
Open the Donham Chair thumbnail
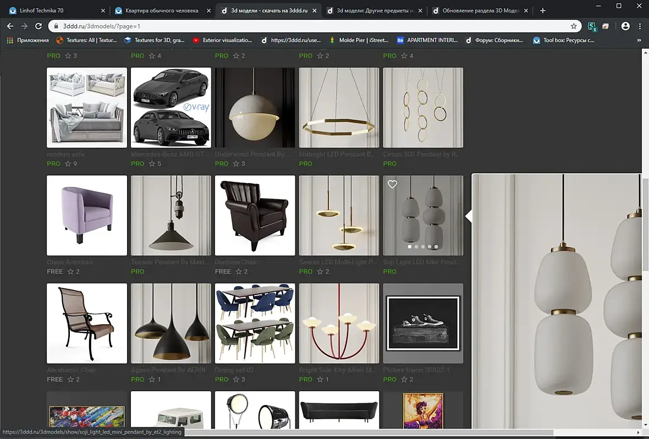coord(255,215)
